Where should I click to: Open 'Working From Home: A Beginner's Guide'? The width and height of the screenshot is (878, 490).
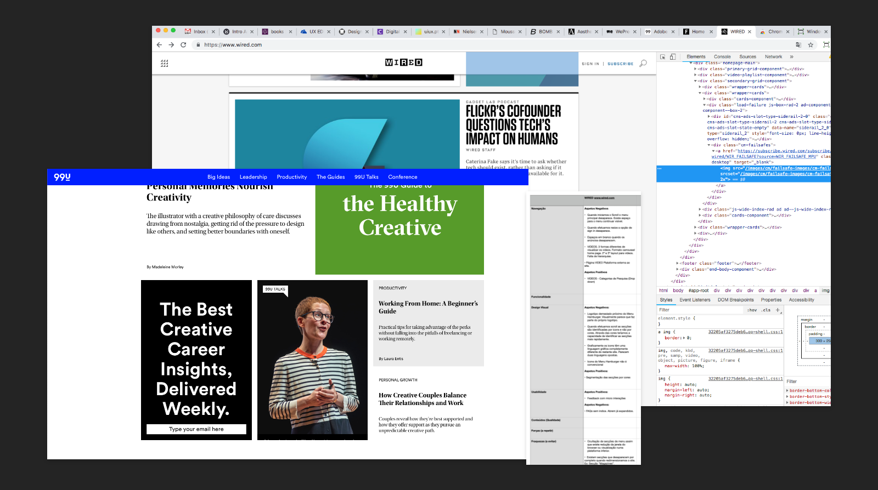[x=428, y=307]
